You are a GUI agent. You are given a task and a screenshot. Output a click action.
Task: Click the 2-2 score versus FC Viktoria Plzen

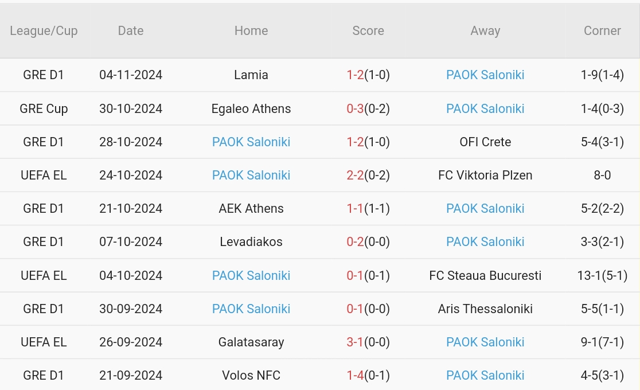(x=355, y=175)
